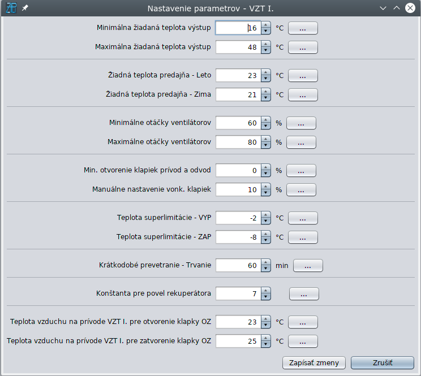Viewport: 421px width, 376px height.
Task: Increase Minimálne otáčky ventilátorov value
Action: click(x=265, y=120)
